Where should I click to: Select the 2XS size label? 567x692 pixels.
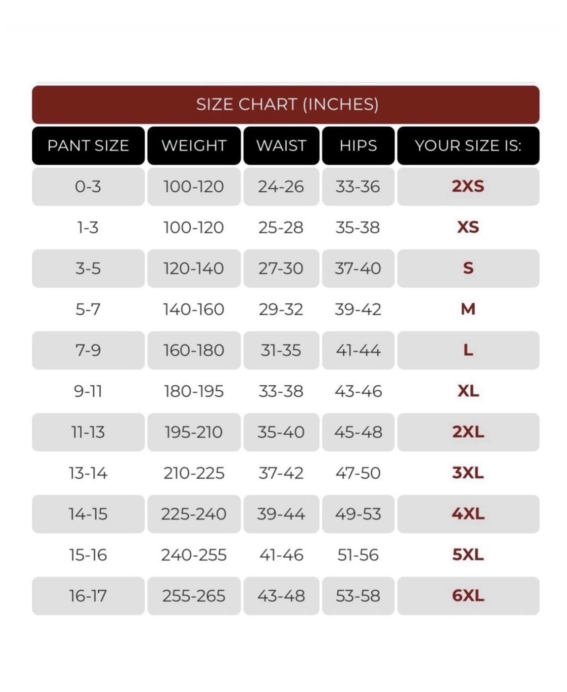pos(468,186)
